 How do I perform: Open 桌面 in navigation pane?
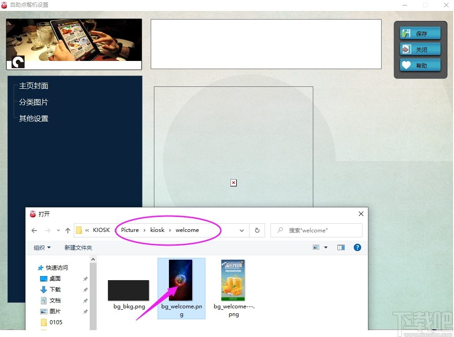pyautogui.click(x=51, y=279)
